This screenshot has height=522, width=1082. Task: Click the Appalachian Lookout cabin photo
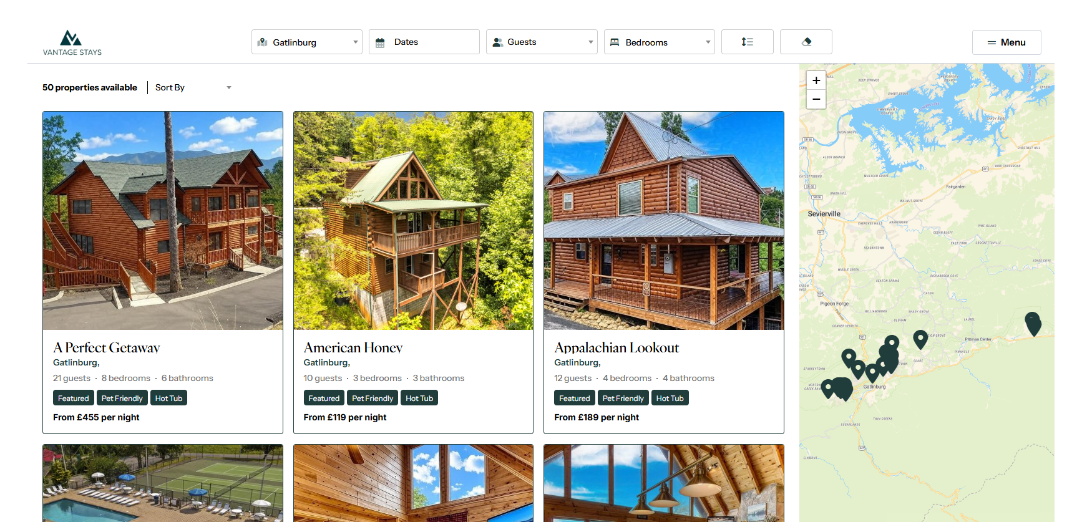click(664, 221)
